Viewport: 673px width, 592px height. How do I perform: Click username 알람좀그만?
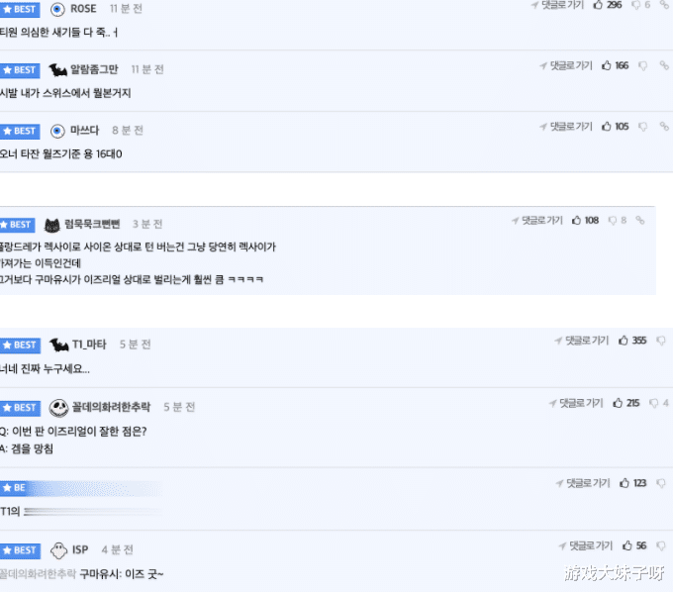click(x=94, y=69)
